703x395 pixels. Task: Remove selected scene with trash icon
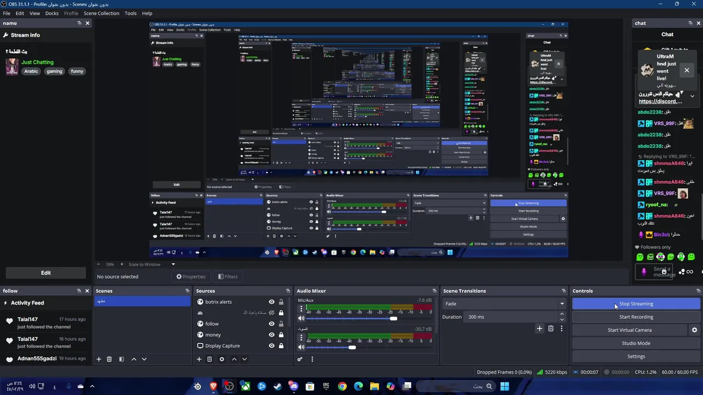point(109,359)
